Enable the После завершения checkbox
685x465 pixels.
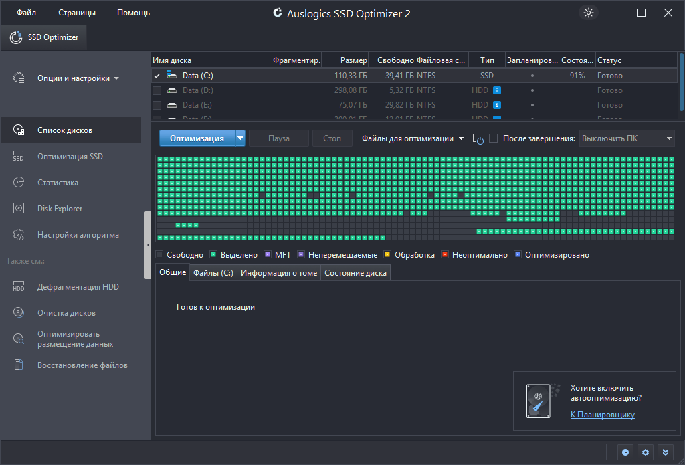[x=493, y=138]
